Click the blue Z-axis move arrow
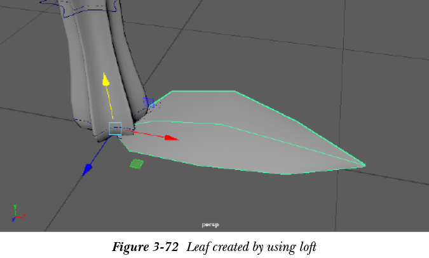 (88, 169)
